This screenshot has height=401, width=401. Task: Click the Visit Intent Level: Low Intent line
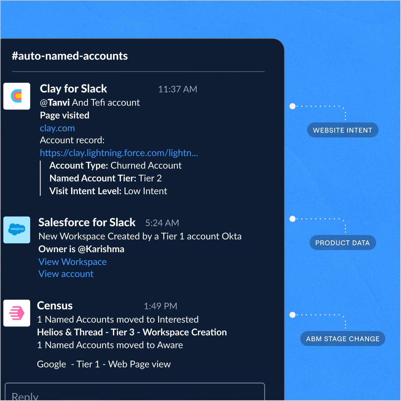(x=108, y=191)
